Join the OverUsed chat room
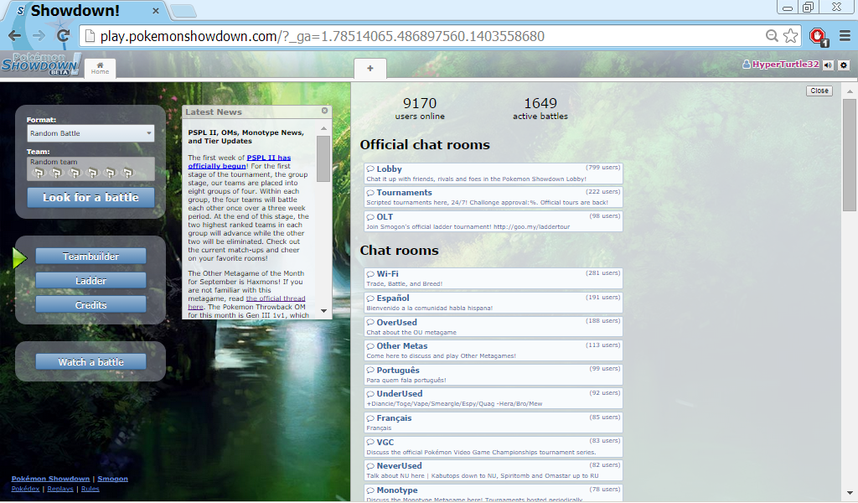 [x=494, y=326]
